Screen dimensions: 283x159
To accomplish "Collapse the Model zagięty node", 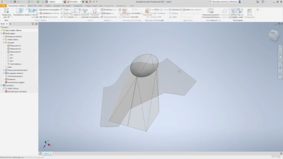I will pos(1,34).
